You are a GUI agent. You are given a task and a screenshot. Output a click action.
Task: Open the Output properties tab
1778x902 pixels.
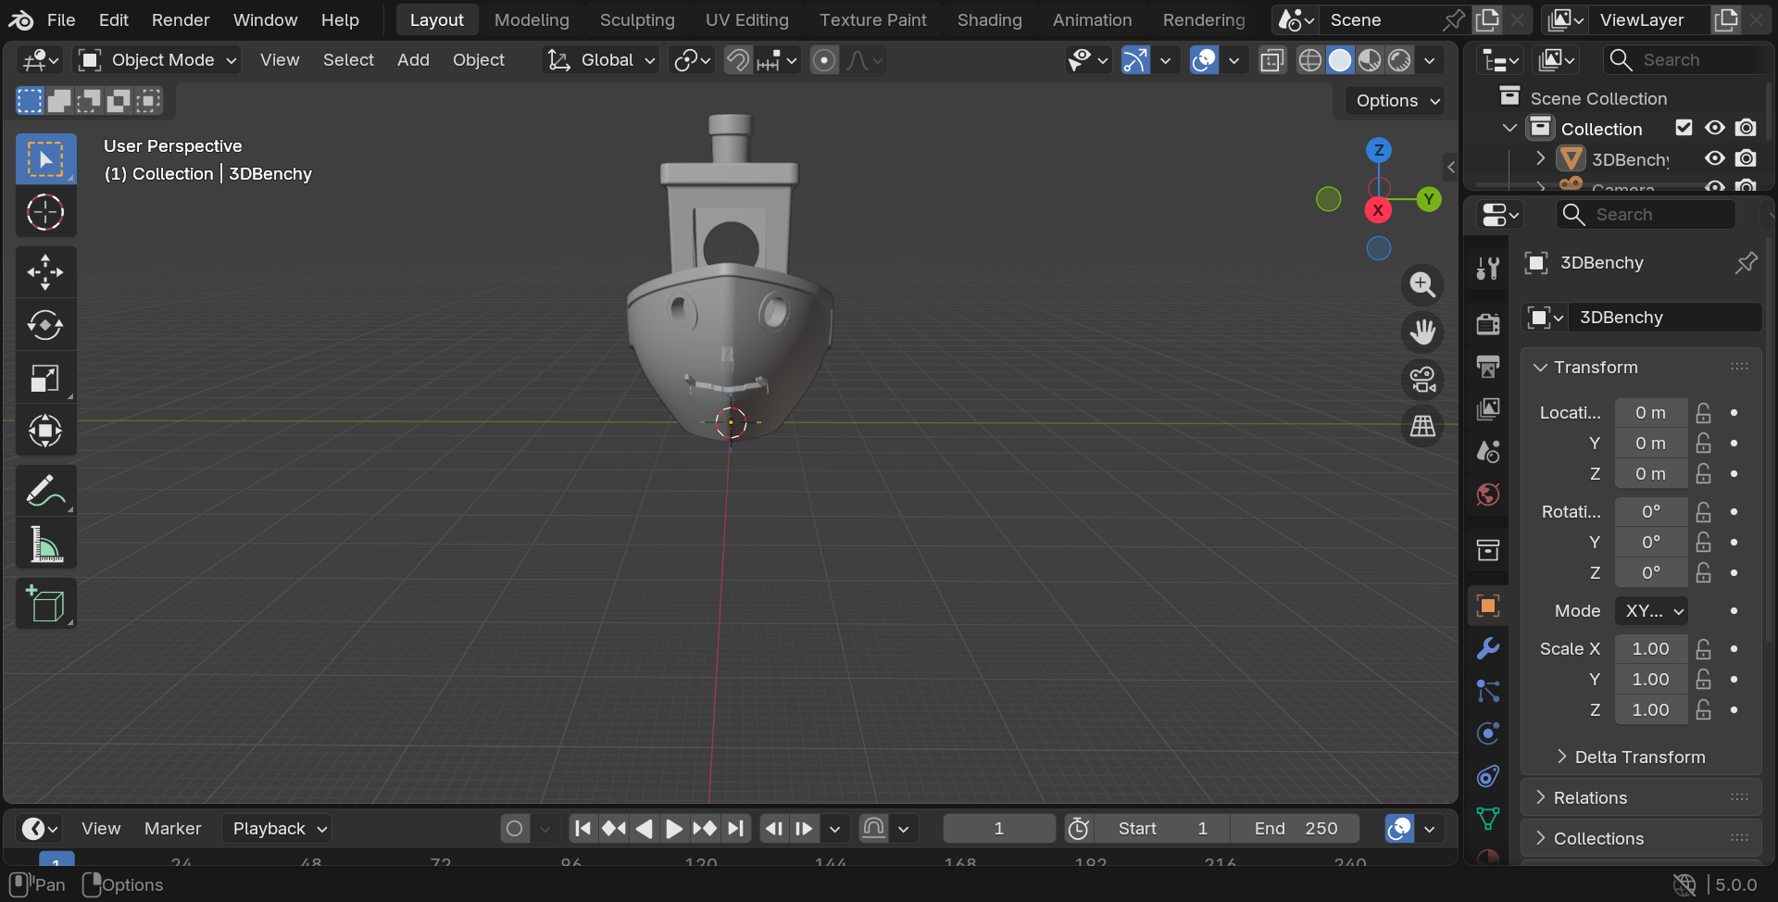click(x=1488, y=367)
